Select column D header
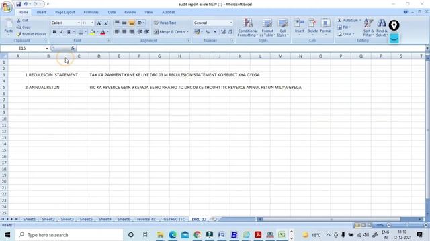This screenshot has height=241, width=430. [99, 56]
